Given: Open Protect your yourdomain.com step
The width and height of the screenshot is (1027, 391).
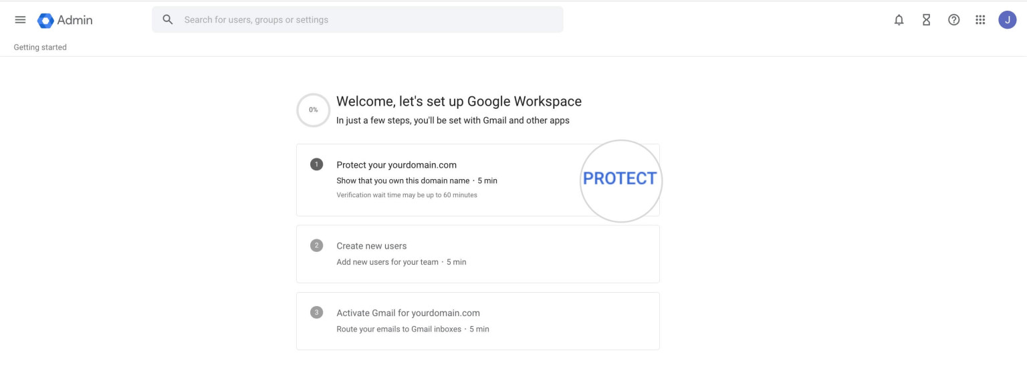Looking at the screenshot, I should coord(478,180).
